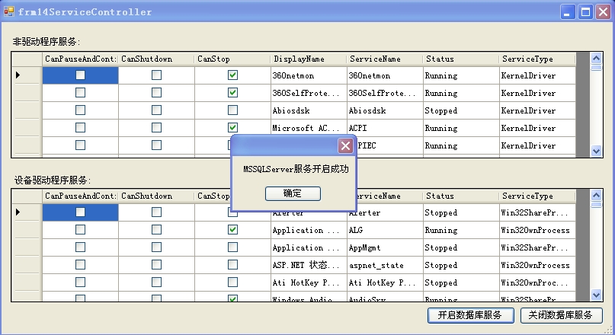Viewport: 615px width, 335px height.
Task: Click the frm14ServiceController title bar icon
Action: point(8,11)
